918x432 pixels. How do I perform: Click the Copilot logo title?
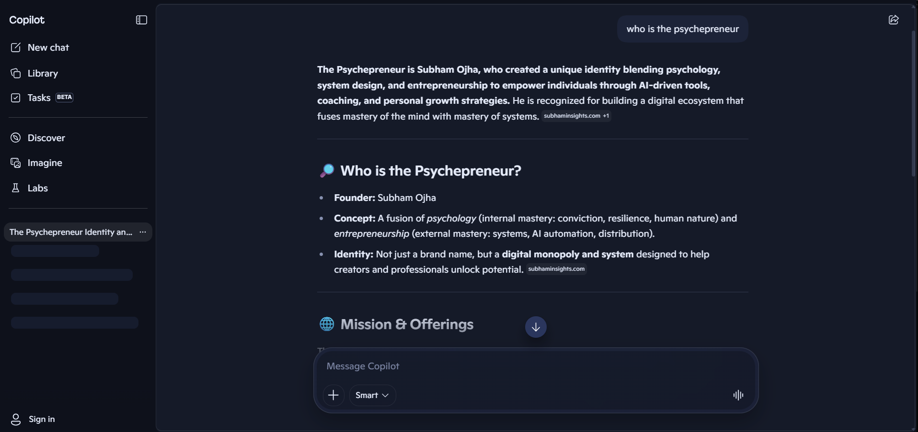pyautogui.click(x=27, y=20)
